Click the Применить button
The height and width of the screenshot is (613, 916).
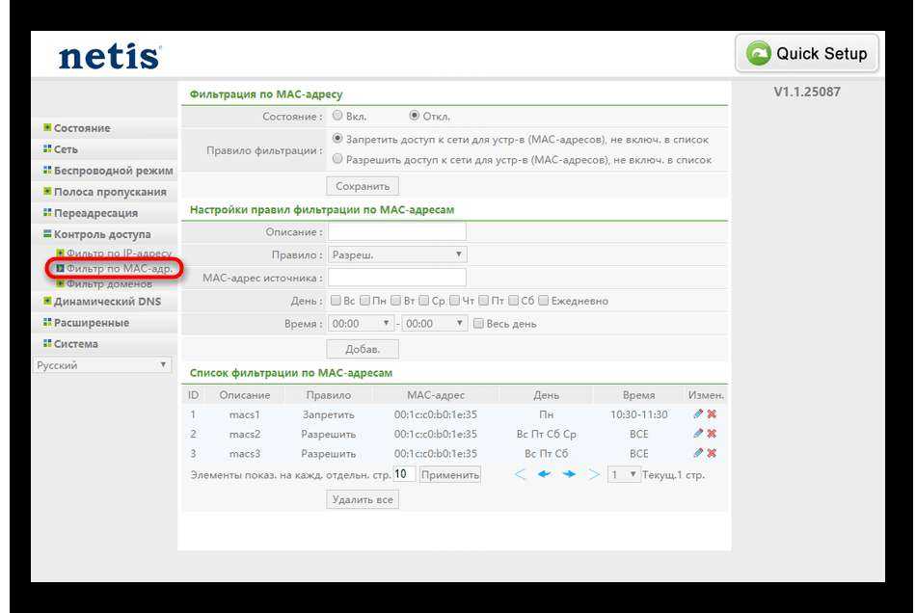click(450, 474)
